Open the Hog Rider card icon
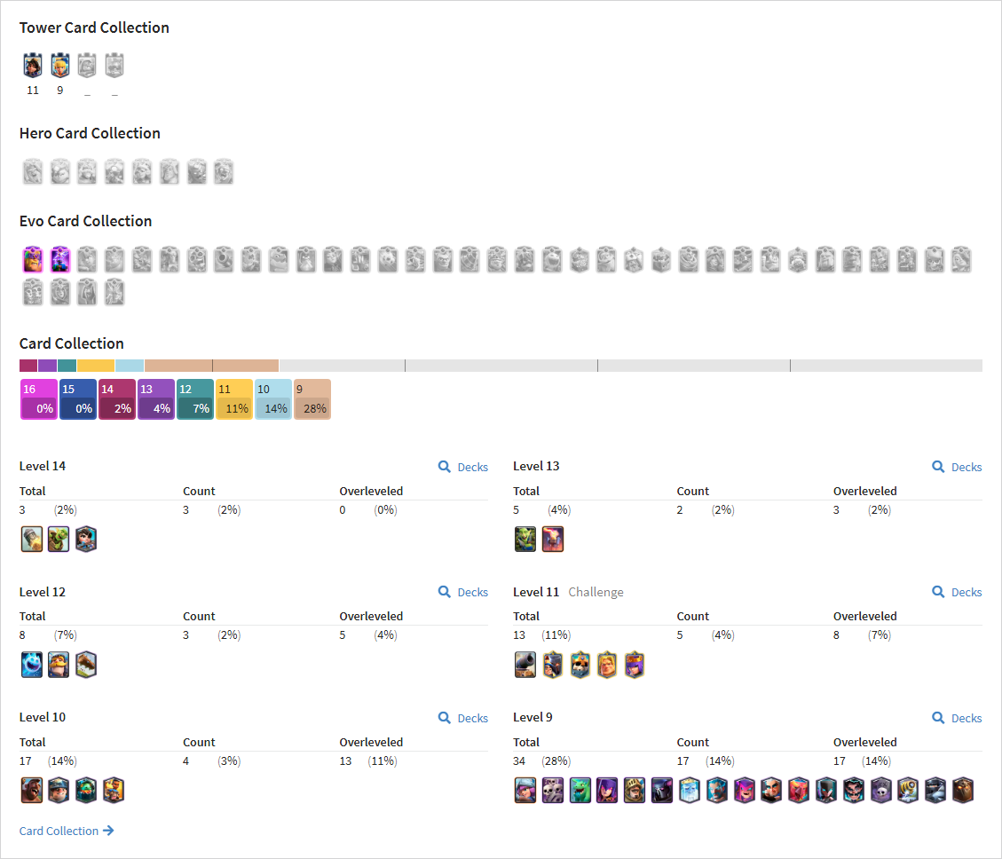The image size is (1002, 859). [x=31, y=791]
